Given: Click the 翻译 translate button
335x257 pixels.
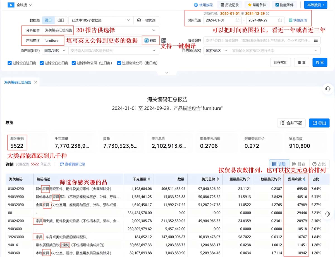Looking at the screenshot, I should tap(151, 40).
